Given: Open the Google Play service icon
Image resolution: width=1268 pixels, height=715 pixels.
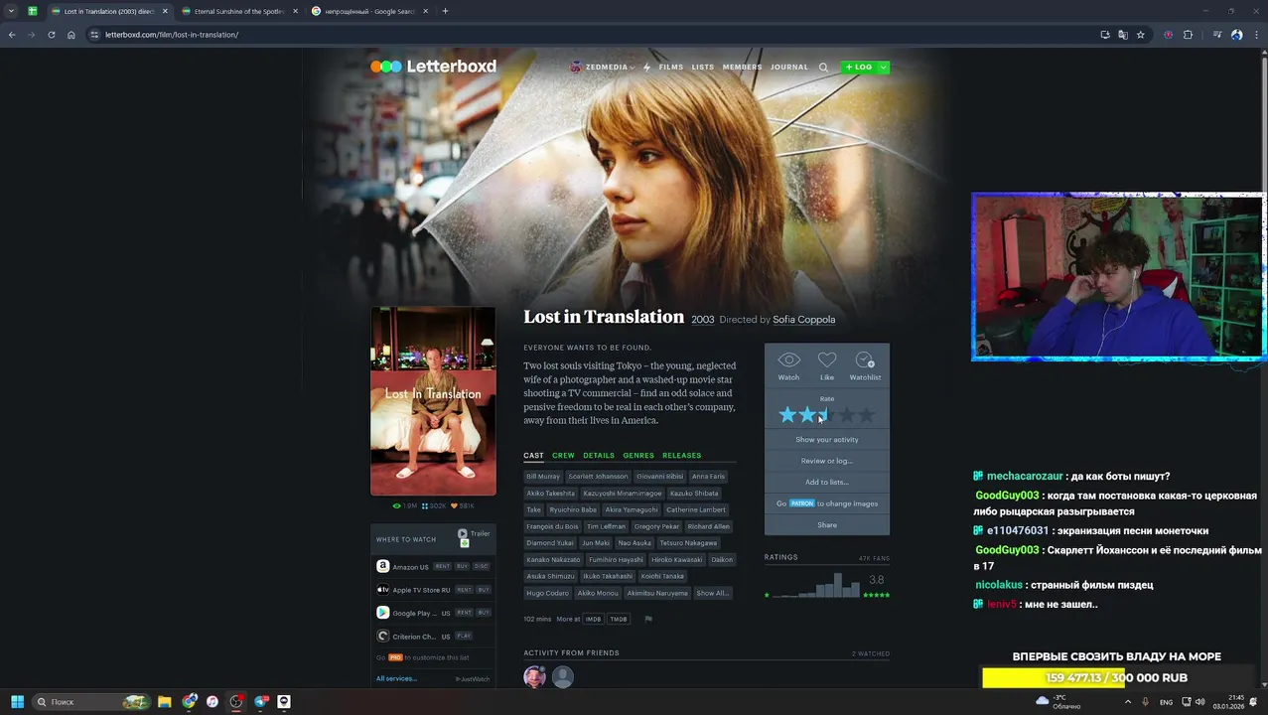Looking at the screenshot, I should click(382, 613).
